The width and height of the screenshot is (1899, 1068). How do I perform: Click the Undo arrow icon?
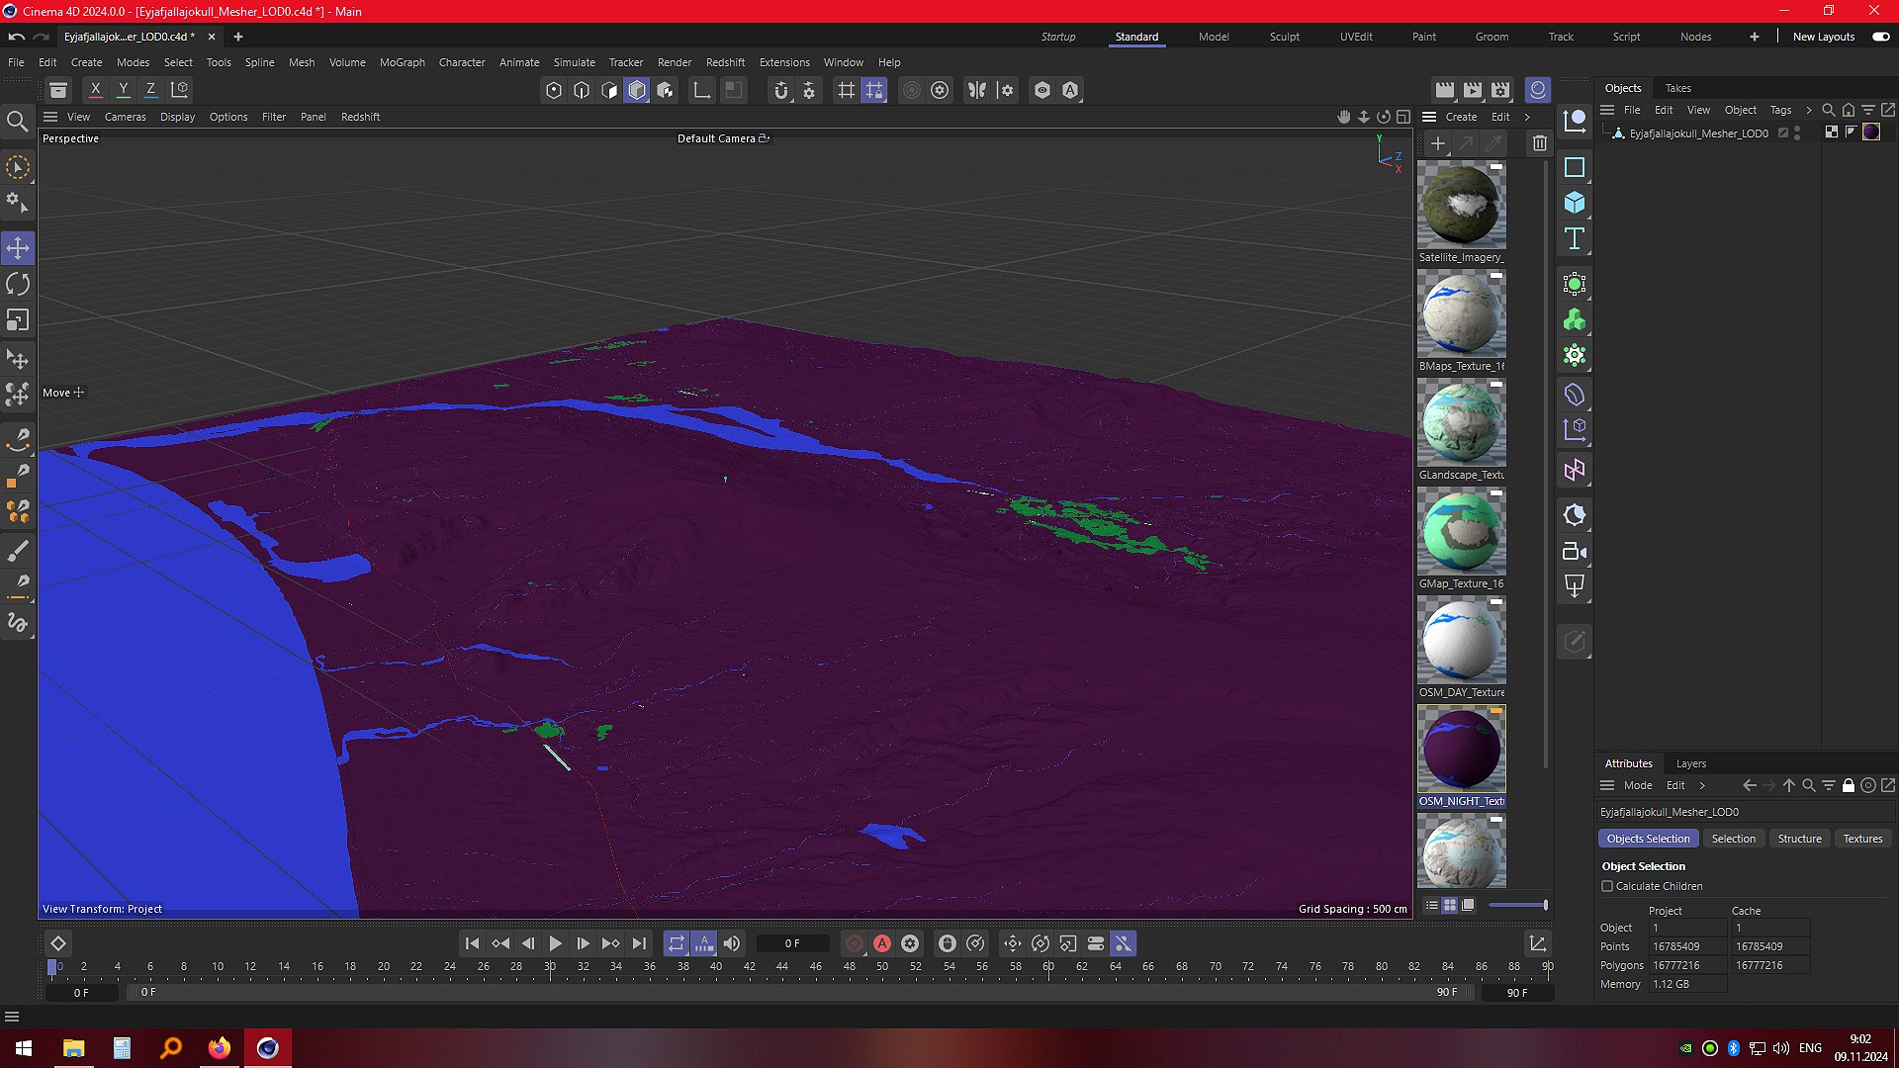(16, 37)
